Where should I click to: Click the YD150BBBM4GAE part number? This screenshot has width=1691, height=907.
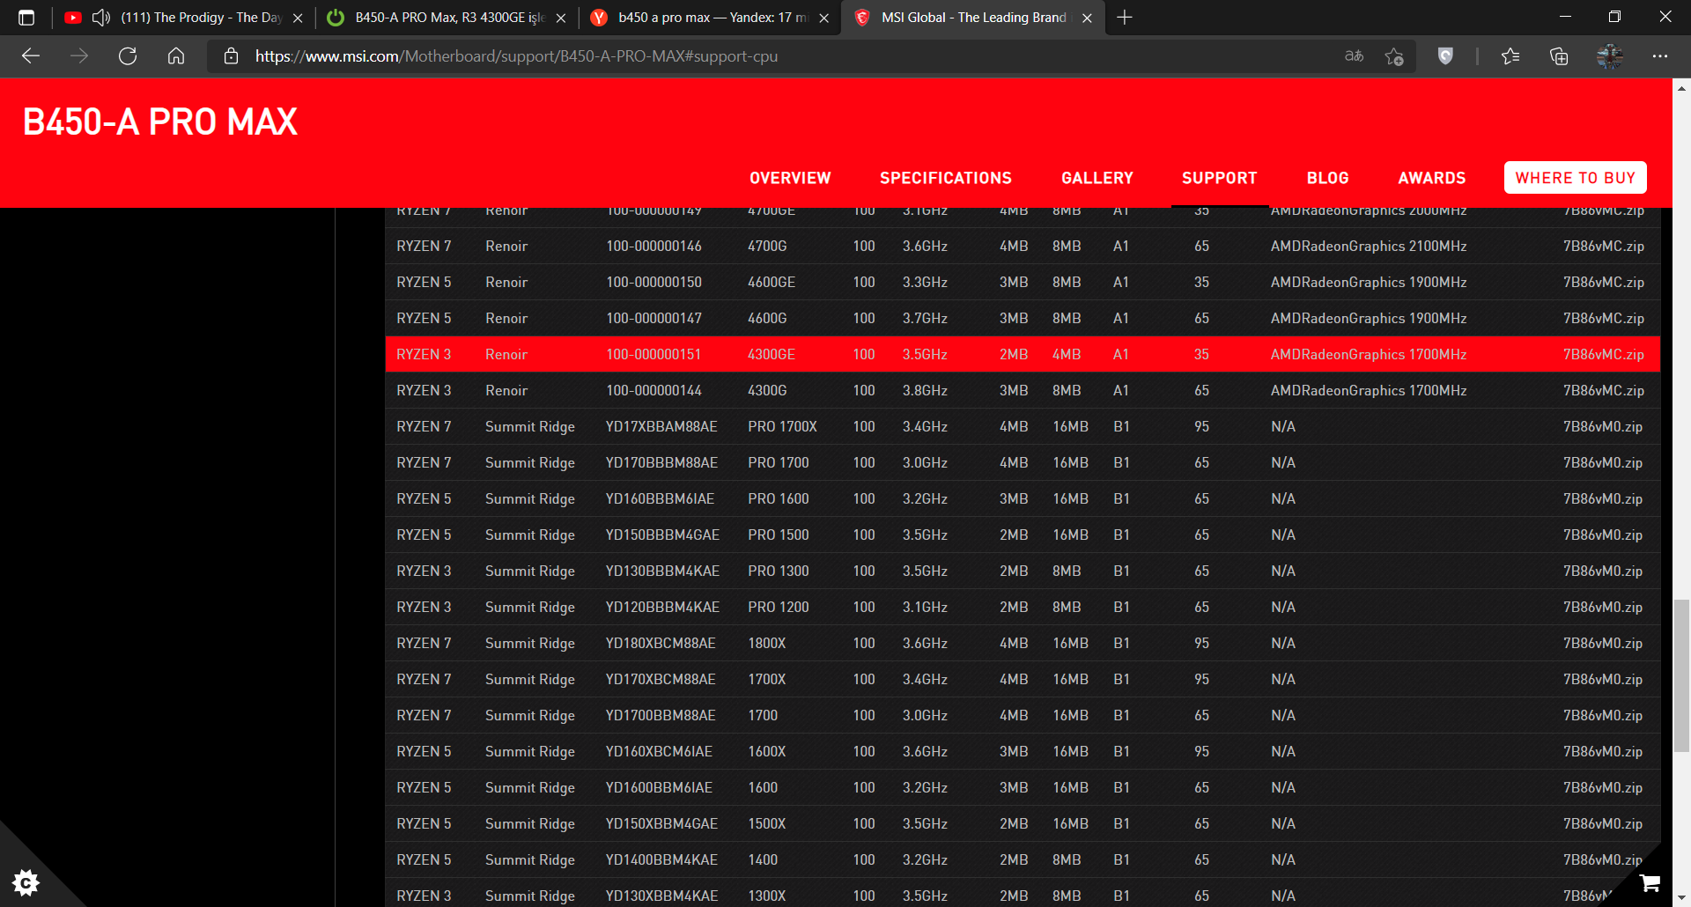662,535
